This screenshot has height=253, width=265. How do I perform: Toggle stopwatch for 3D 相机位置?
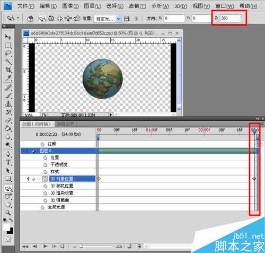click(45, 186)
